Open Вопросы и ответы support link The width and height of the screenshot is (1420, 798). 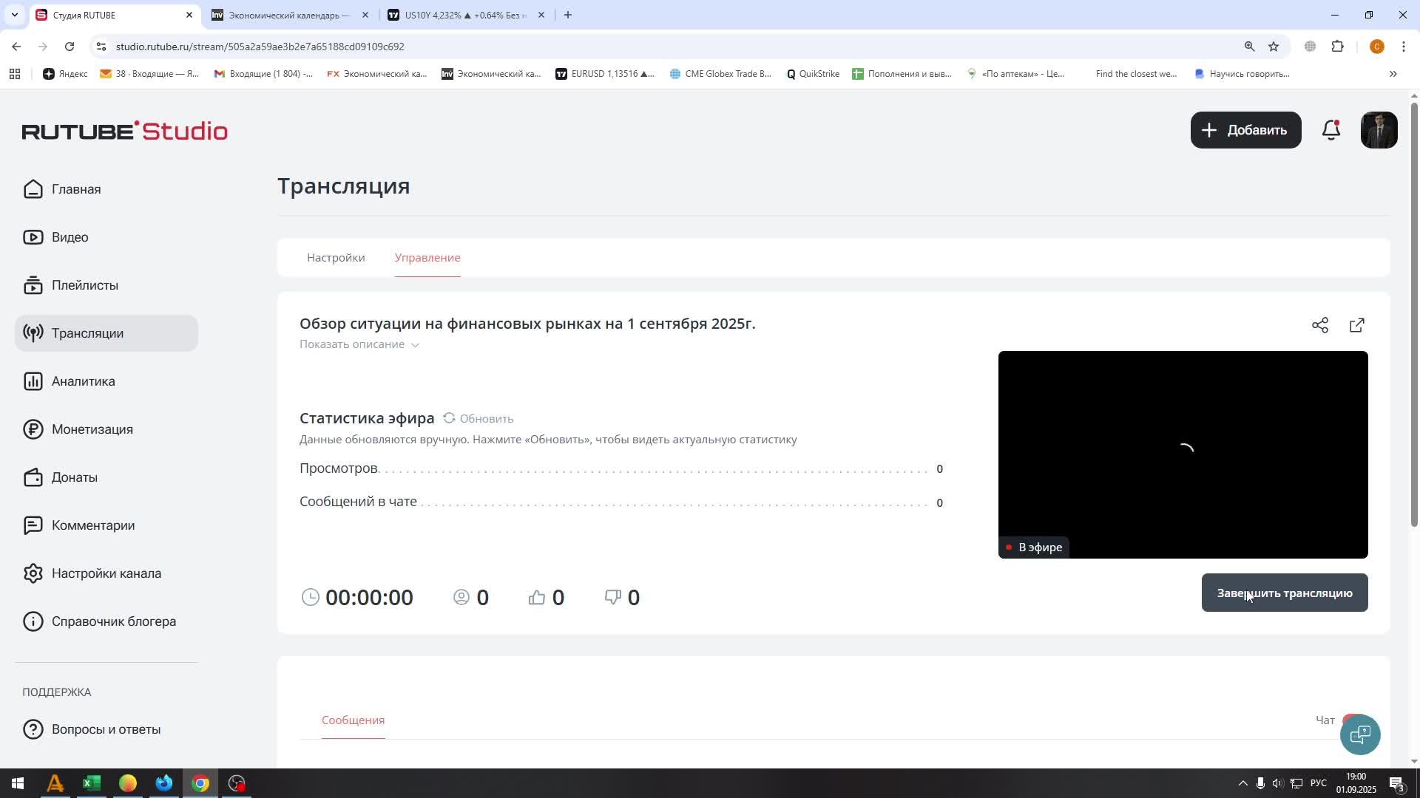tap(106, 729)
